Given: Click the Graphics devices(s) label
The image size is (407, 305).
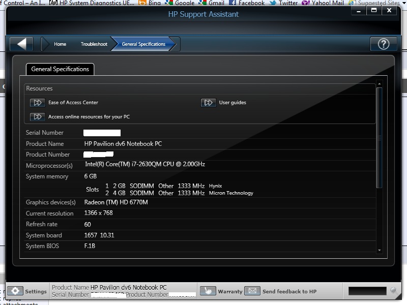Looking at the screenshot, I should (50, 202).
